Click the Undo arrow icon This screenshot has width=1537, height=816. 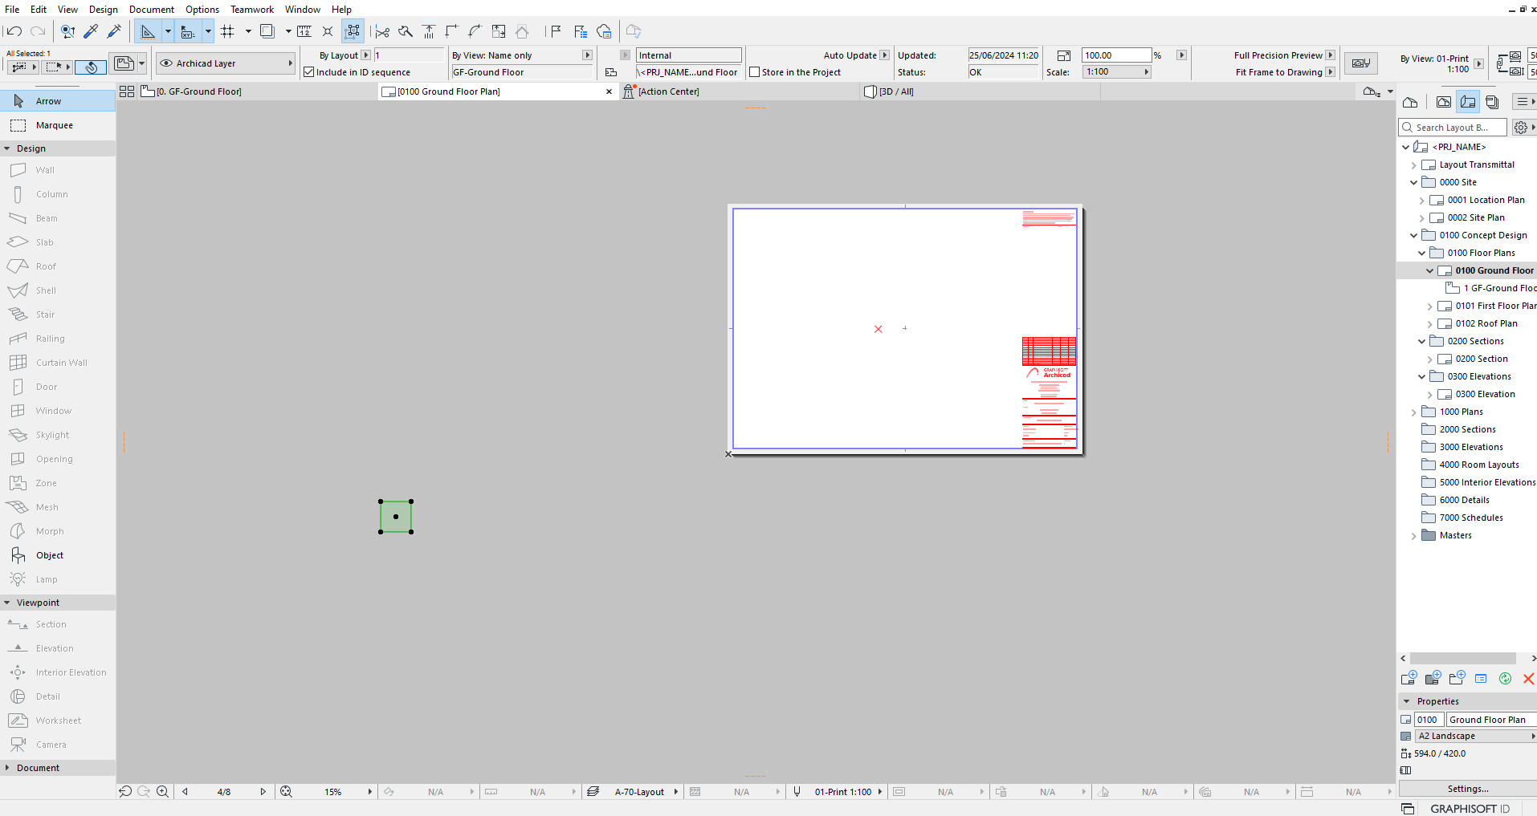coord(14,31)
